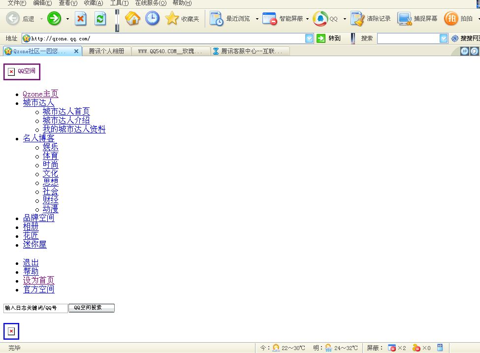Viewport: 480px width, 353px height.
Task: Expand the 最近浏览 dropdown arrow
Action: [257, 19]
